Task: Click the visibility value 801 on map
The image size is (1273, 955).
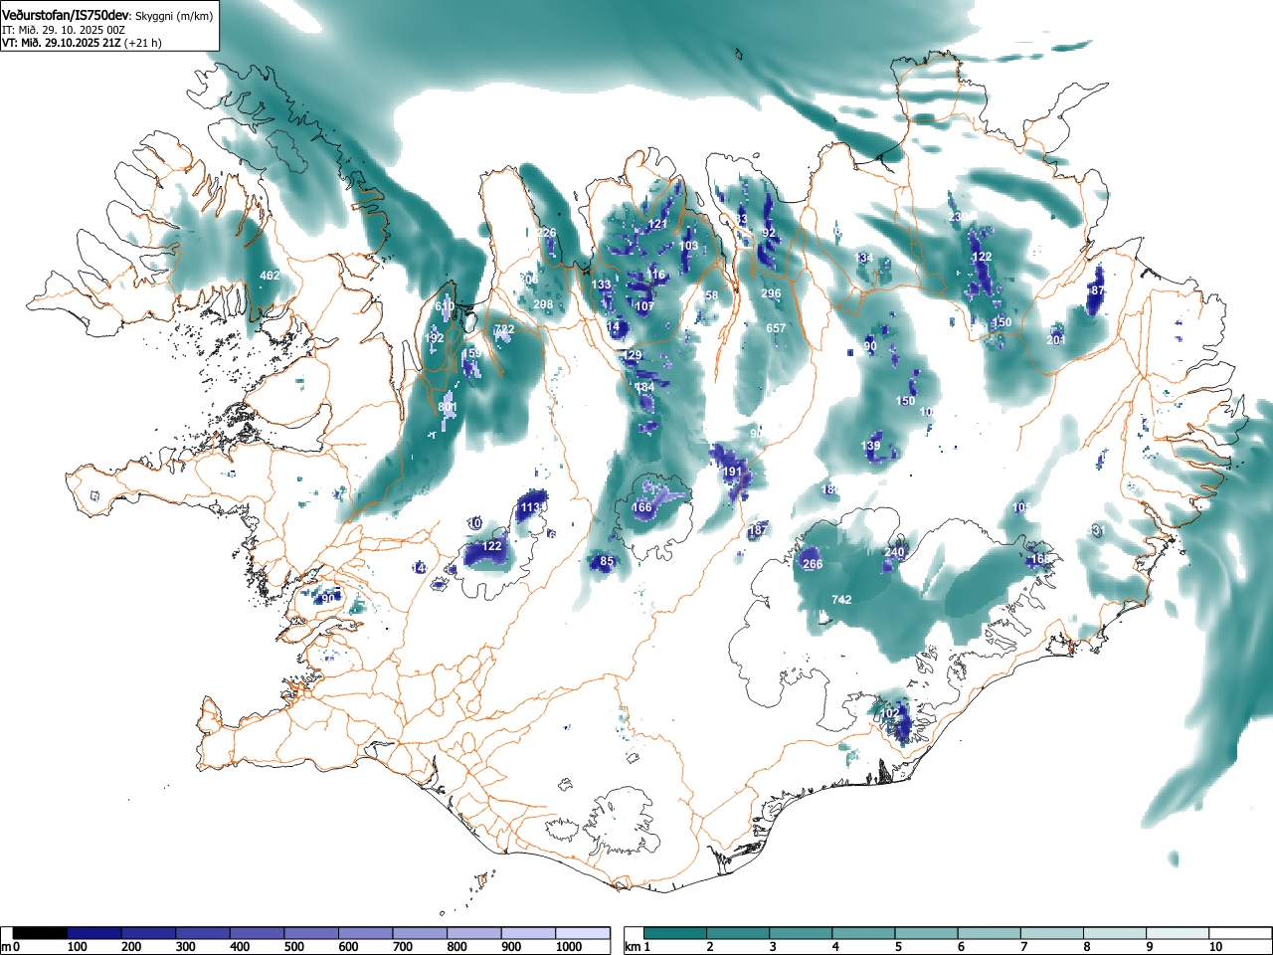Action: pyautogui.click(x=448, y=407)
